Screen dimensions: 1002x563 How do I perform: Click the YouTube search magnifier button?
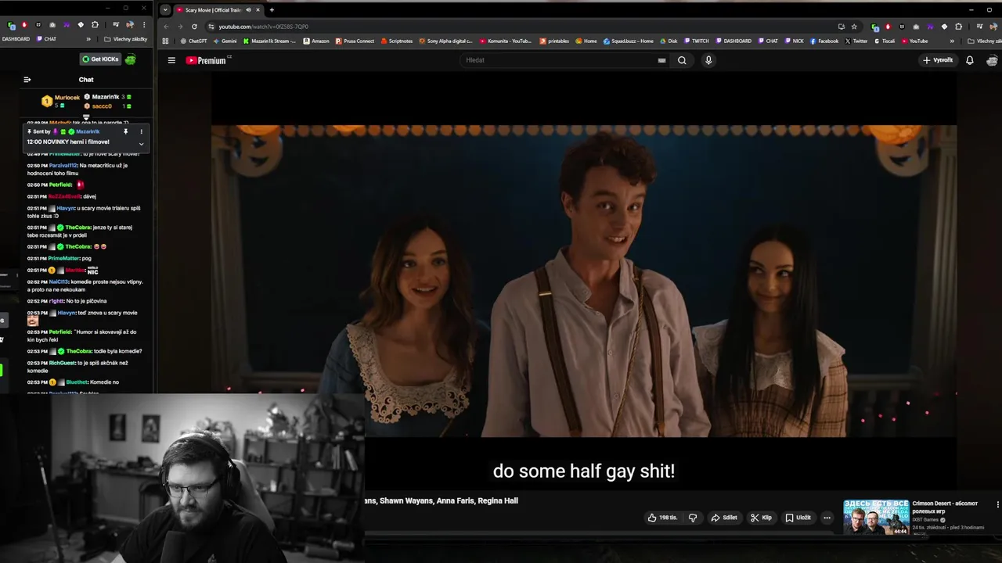[x=682, y=60]
